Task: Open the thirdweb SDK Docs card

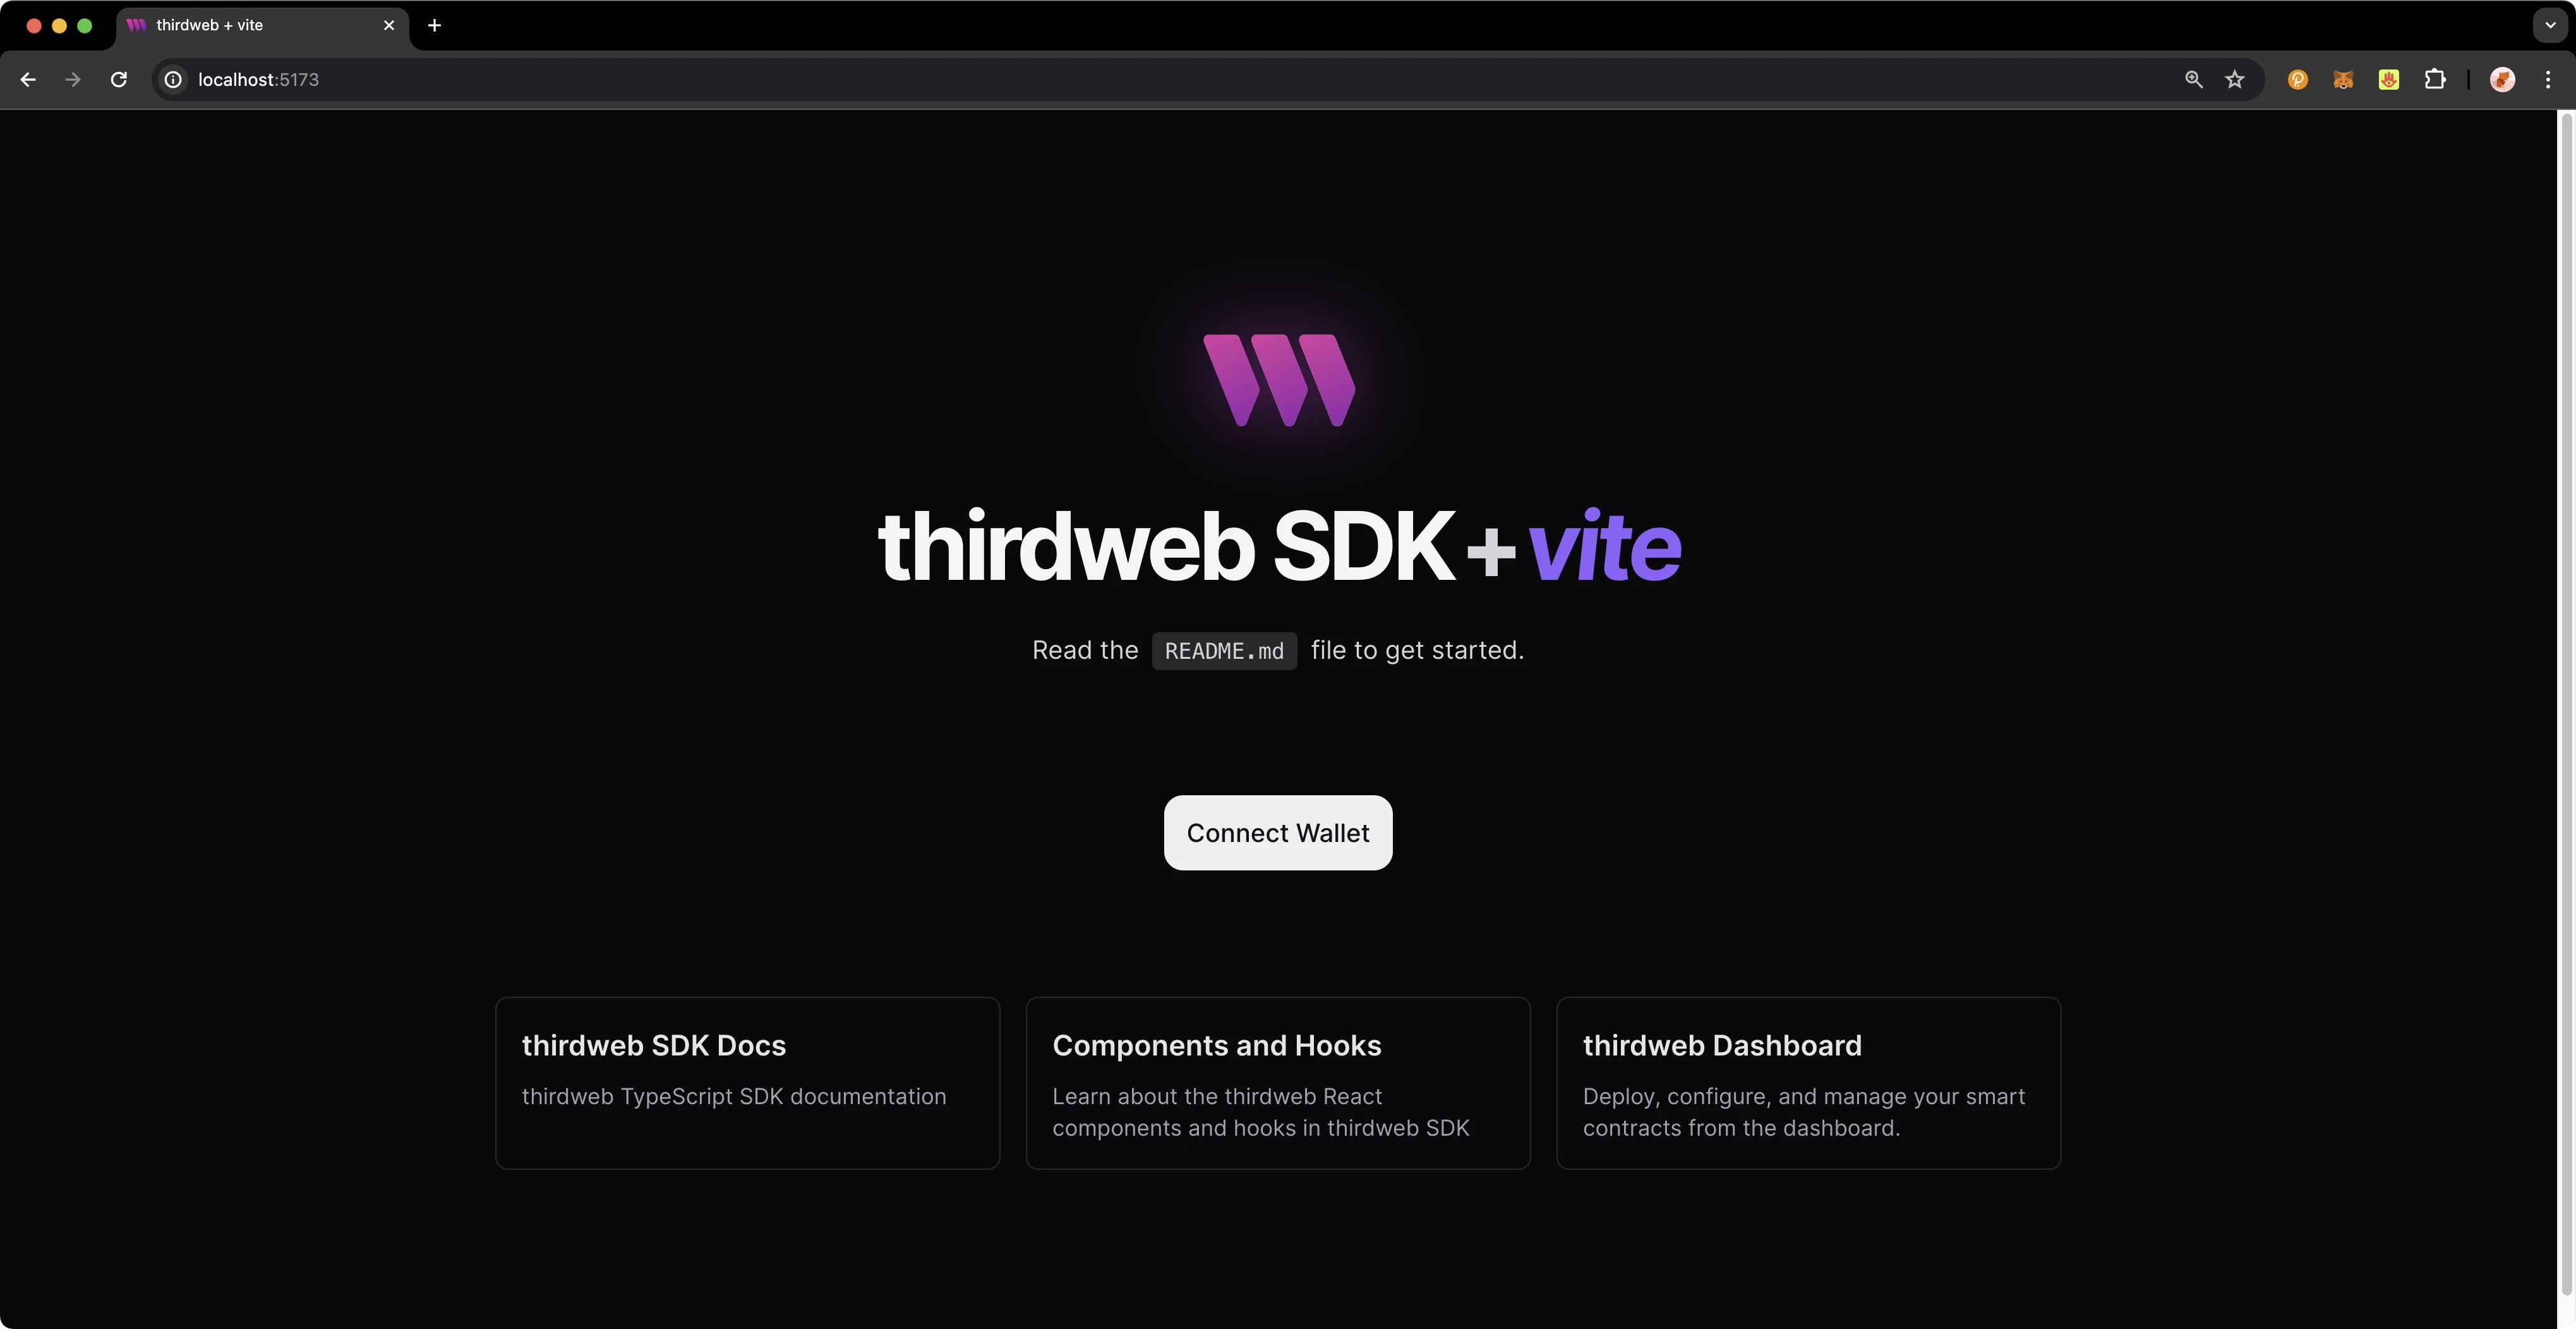Action: [747, 1081]
